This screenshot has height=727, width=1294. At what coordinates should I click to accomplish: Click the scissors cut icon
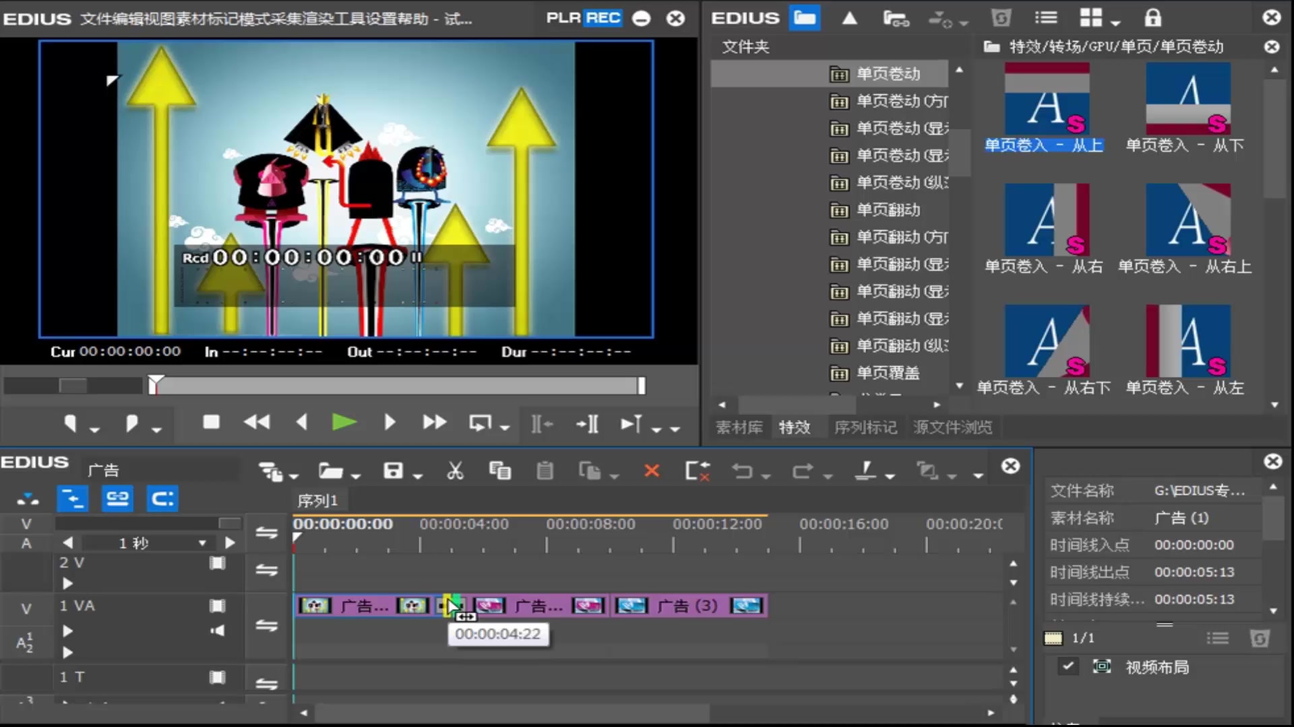(x=455, y=471)
